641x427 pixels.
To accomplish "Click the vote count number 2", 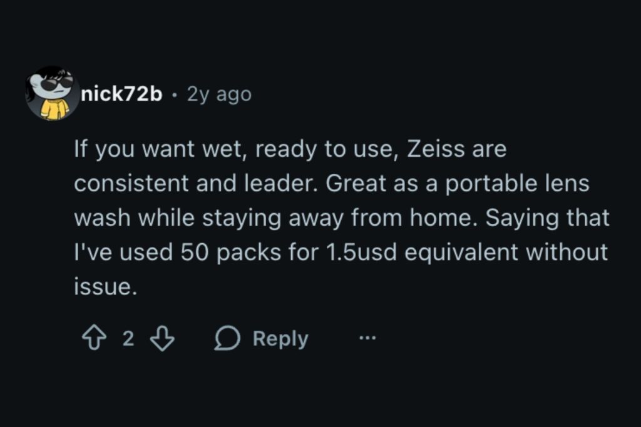I will click(128, 339).
